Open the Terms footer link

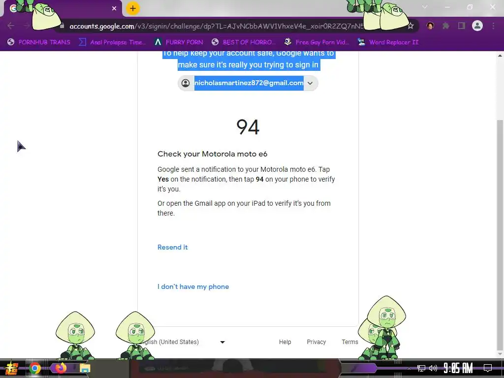click(350, 342)
